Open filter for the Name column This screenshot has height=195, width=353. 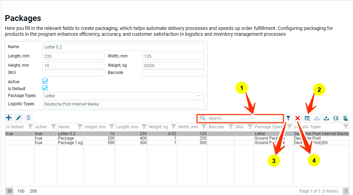point(80,127)
